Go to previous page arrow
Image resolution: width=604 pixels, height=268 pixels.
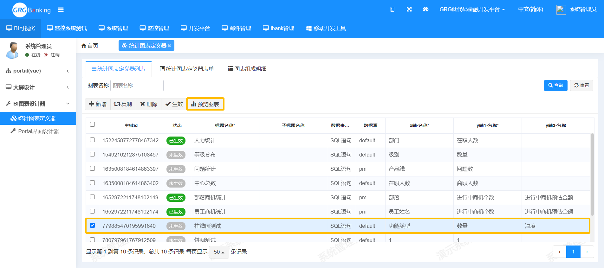560,252
